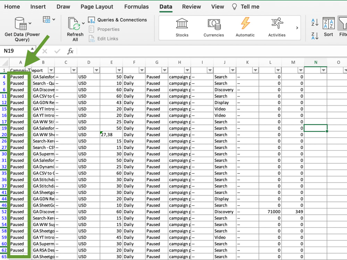347x260 pixels.
Task: Open Queries & Connections
Action: coord(117,20)
